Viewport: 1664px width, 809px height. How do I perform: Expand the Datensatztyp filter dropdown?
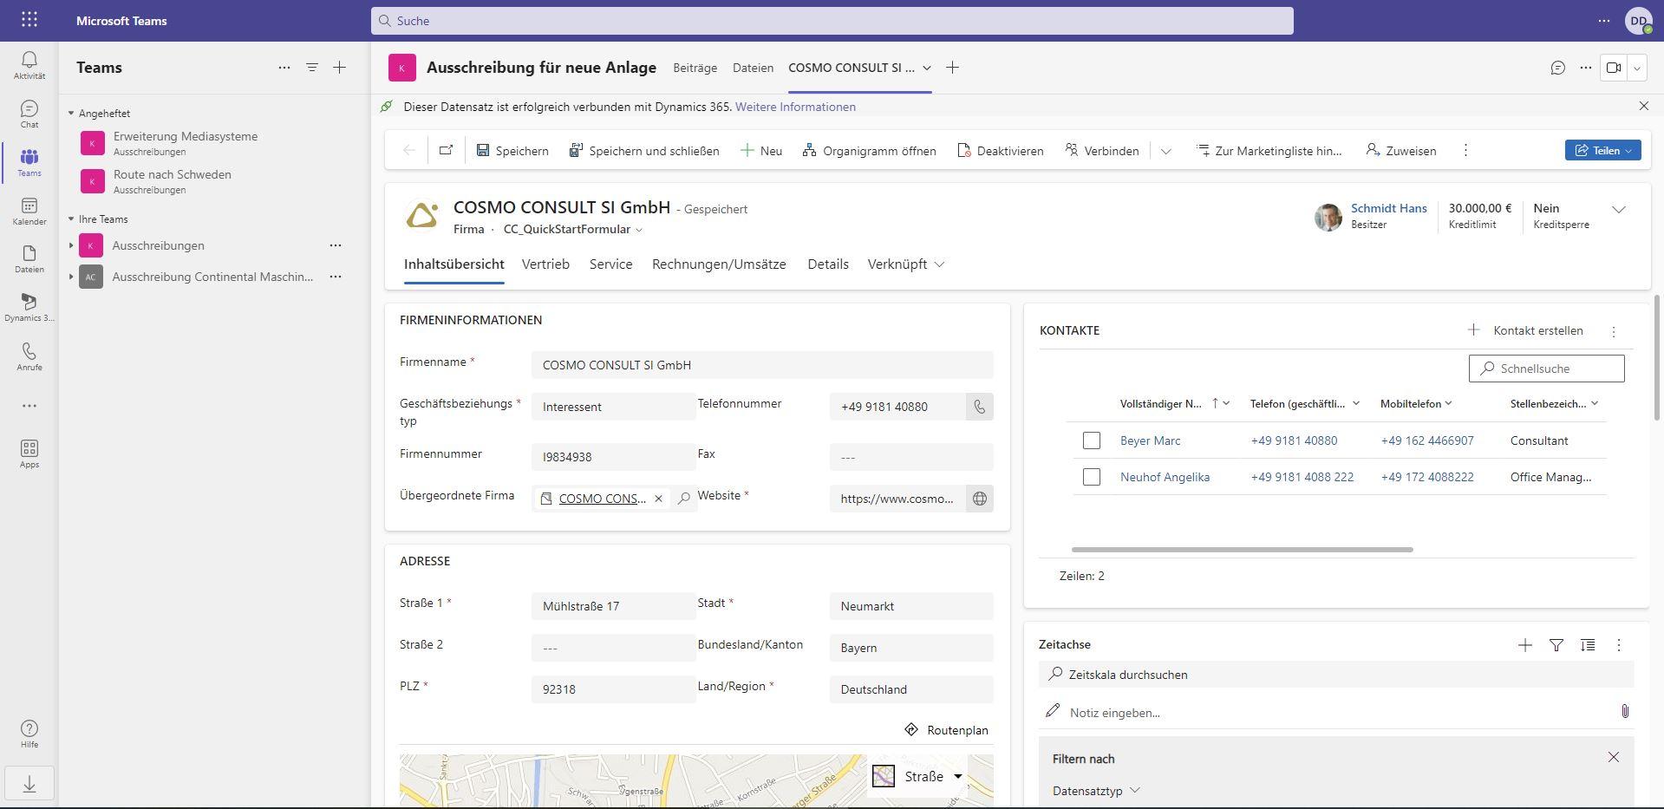coord(1096,791)
